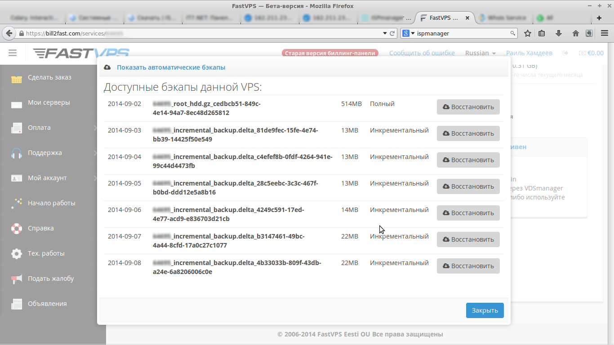This screenshot has height=345, width=614.
Task: Switch to the Whois Service tab
Action: [503, 18]
